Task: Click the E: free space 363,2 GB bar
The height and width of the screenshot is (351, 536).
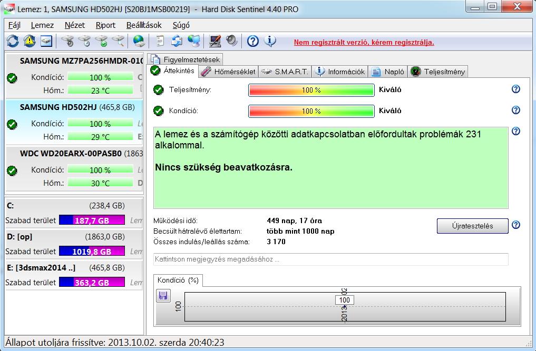Action: pyautogui.click(x=92, y=283)
